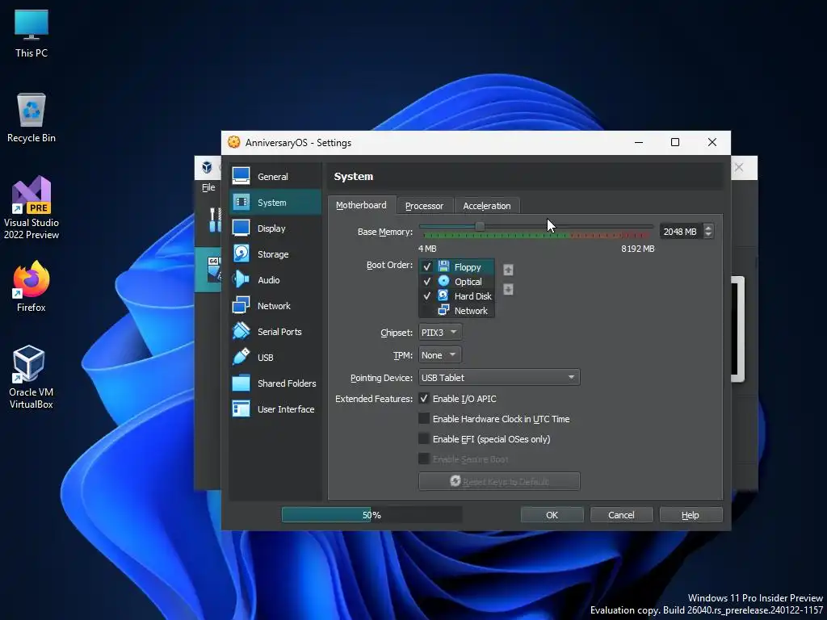Switch to the Processor tab
Screen dimensions: 827x620
click(x=424, y=206)
